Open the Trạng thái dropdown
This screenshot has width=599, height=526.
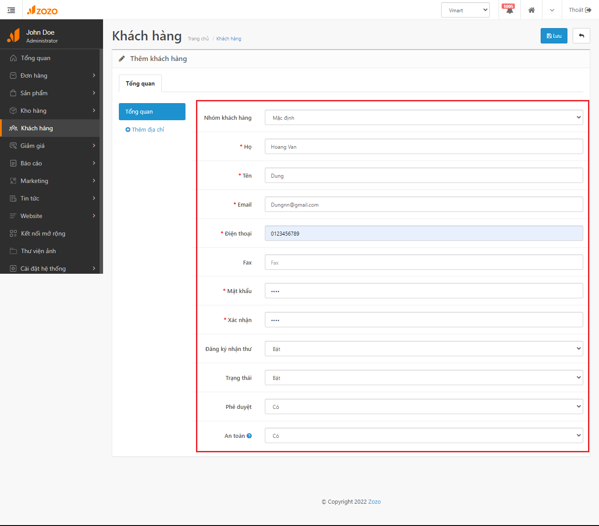tap(424, 378)
